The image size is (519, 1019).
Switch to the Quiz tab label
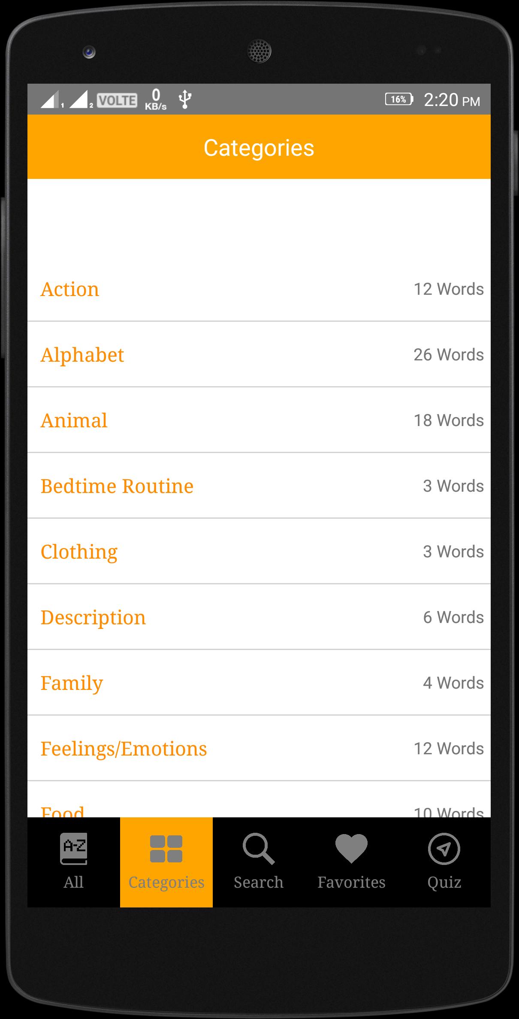(x=444, y=882)
